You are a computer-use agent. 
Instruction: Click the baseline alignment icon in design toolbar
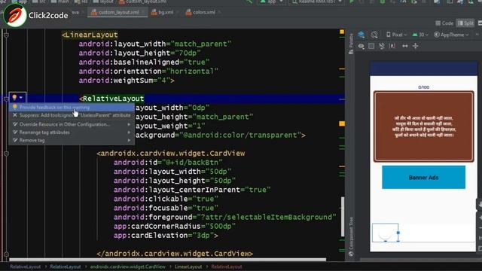(x=392, y=46)
